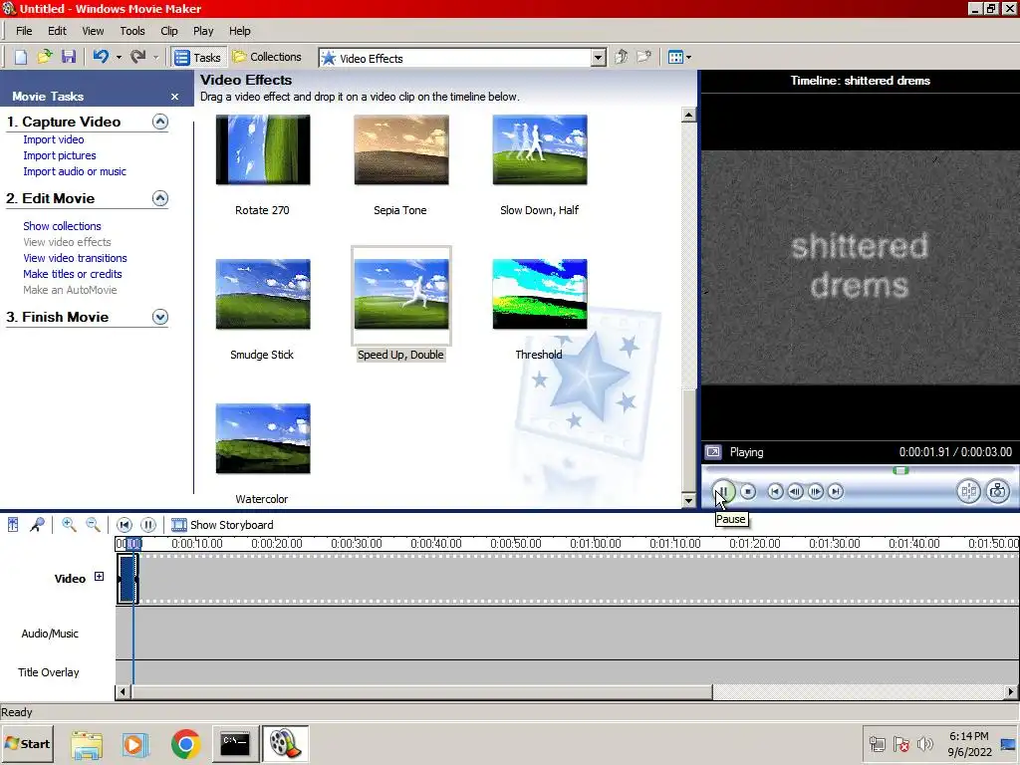Open the Undo history dropdown arrow
The image size is (1020, 765).
[119, 57]
